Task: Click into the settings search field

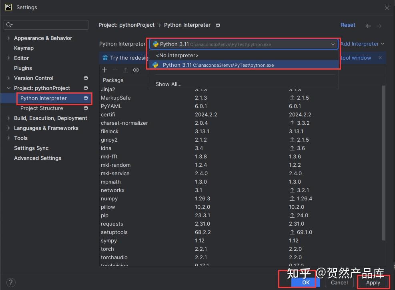Action: click(46, 25)
